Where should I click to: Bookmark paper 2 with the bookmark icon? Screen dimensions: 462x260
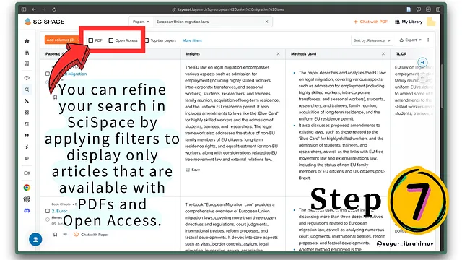(55, 235)
